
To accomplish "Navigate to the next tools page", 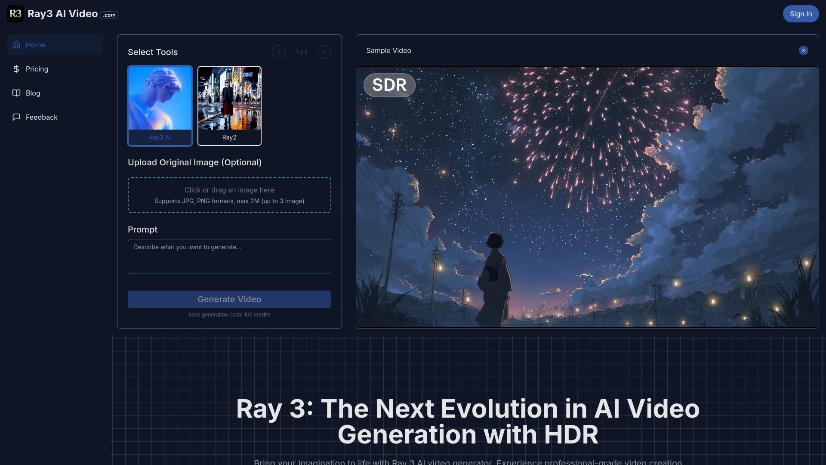I will coord(324,52).
